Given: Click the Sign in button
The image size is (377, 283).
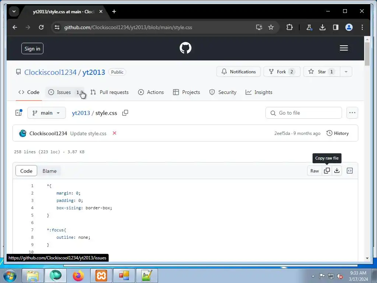Looking at the screenshot, I should (x=32, y=49).
